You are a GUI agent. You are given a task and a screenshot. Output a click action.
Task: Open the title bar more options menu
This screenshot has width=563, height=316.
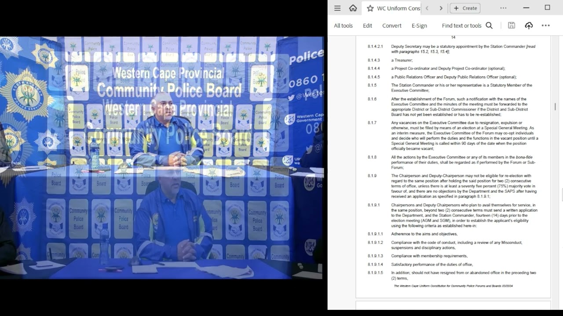coord(503,8)
